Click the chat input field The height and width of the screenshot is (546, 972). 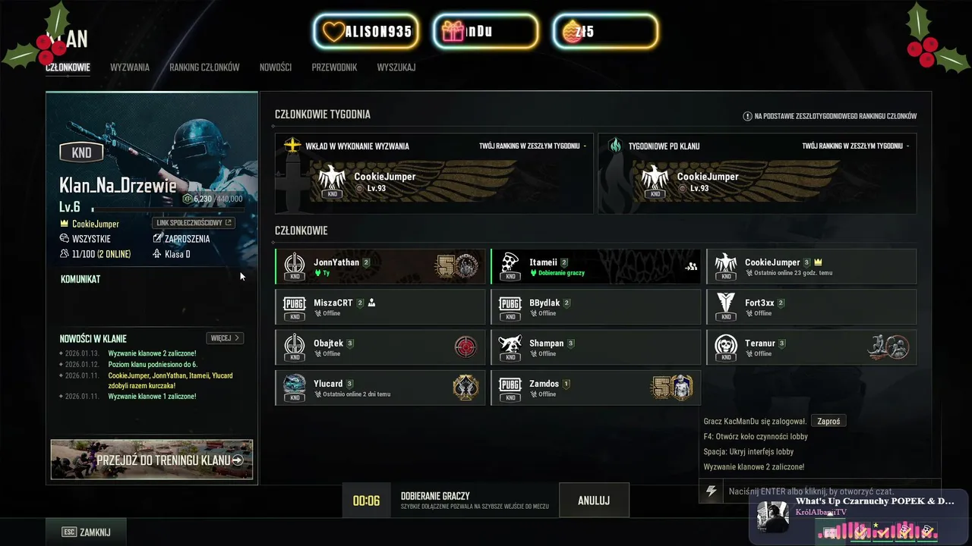[831, 491]
